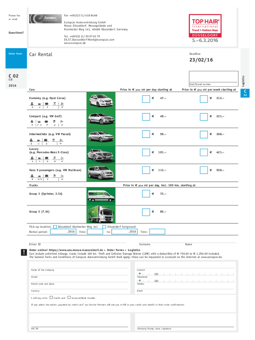Click the black exclamation mark notice icon
Viewport: 255px width, 340px height.
pyautogui.click(x=24, y=253)
